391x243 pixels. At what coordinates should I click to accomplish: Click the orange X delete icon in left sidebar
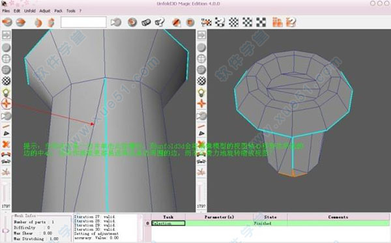click(6, 144)
